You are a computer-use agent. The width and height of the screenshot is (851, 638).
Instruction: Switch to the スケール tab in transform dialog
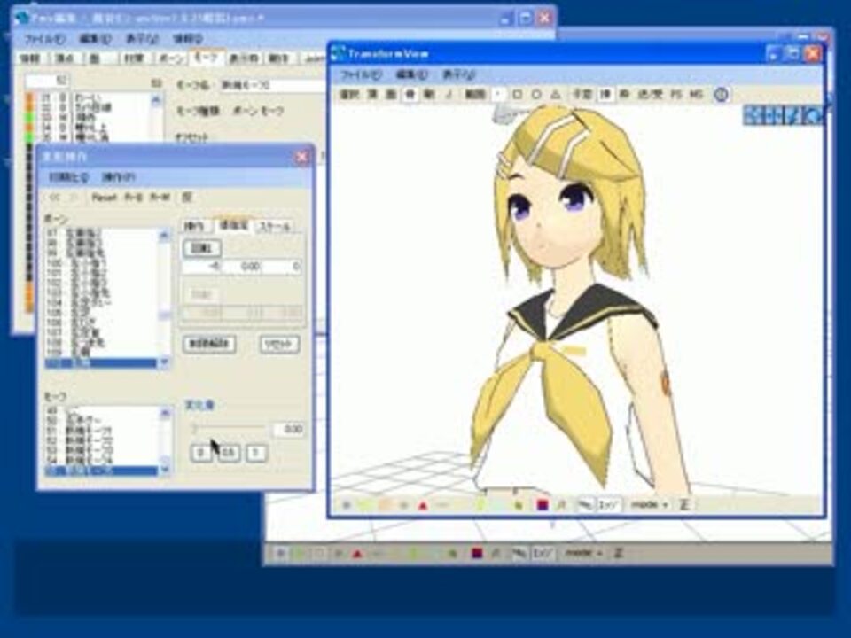click(275, 226)
